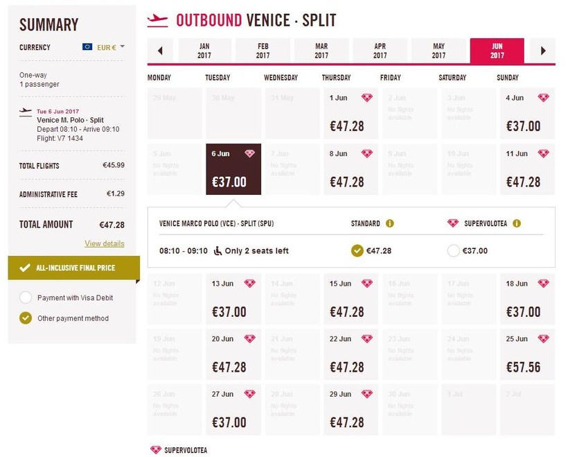
Task: Switch to the FEB 2017 tab
Action: pyautogui.click(x=263, y=51)
